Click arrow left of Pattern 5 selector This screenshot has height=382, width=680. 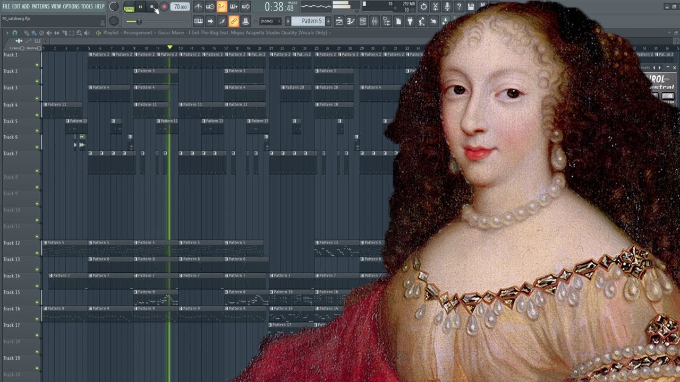[x=288, y=21]
